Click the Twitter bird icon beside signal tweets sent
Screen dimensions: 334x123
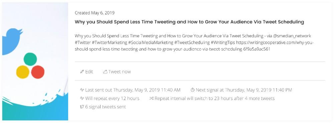[82, 107]
